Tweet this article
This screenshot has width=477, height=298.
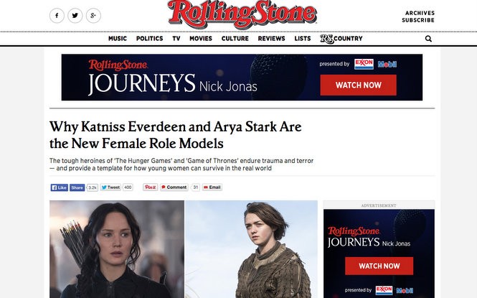pyautogui.click(x=110, y=187)
